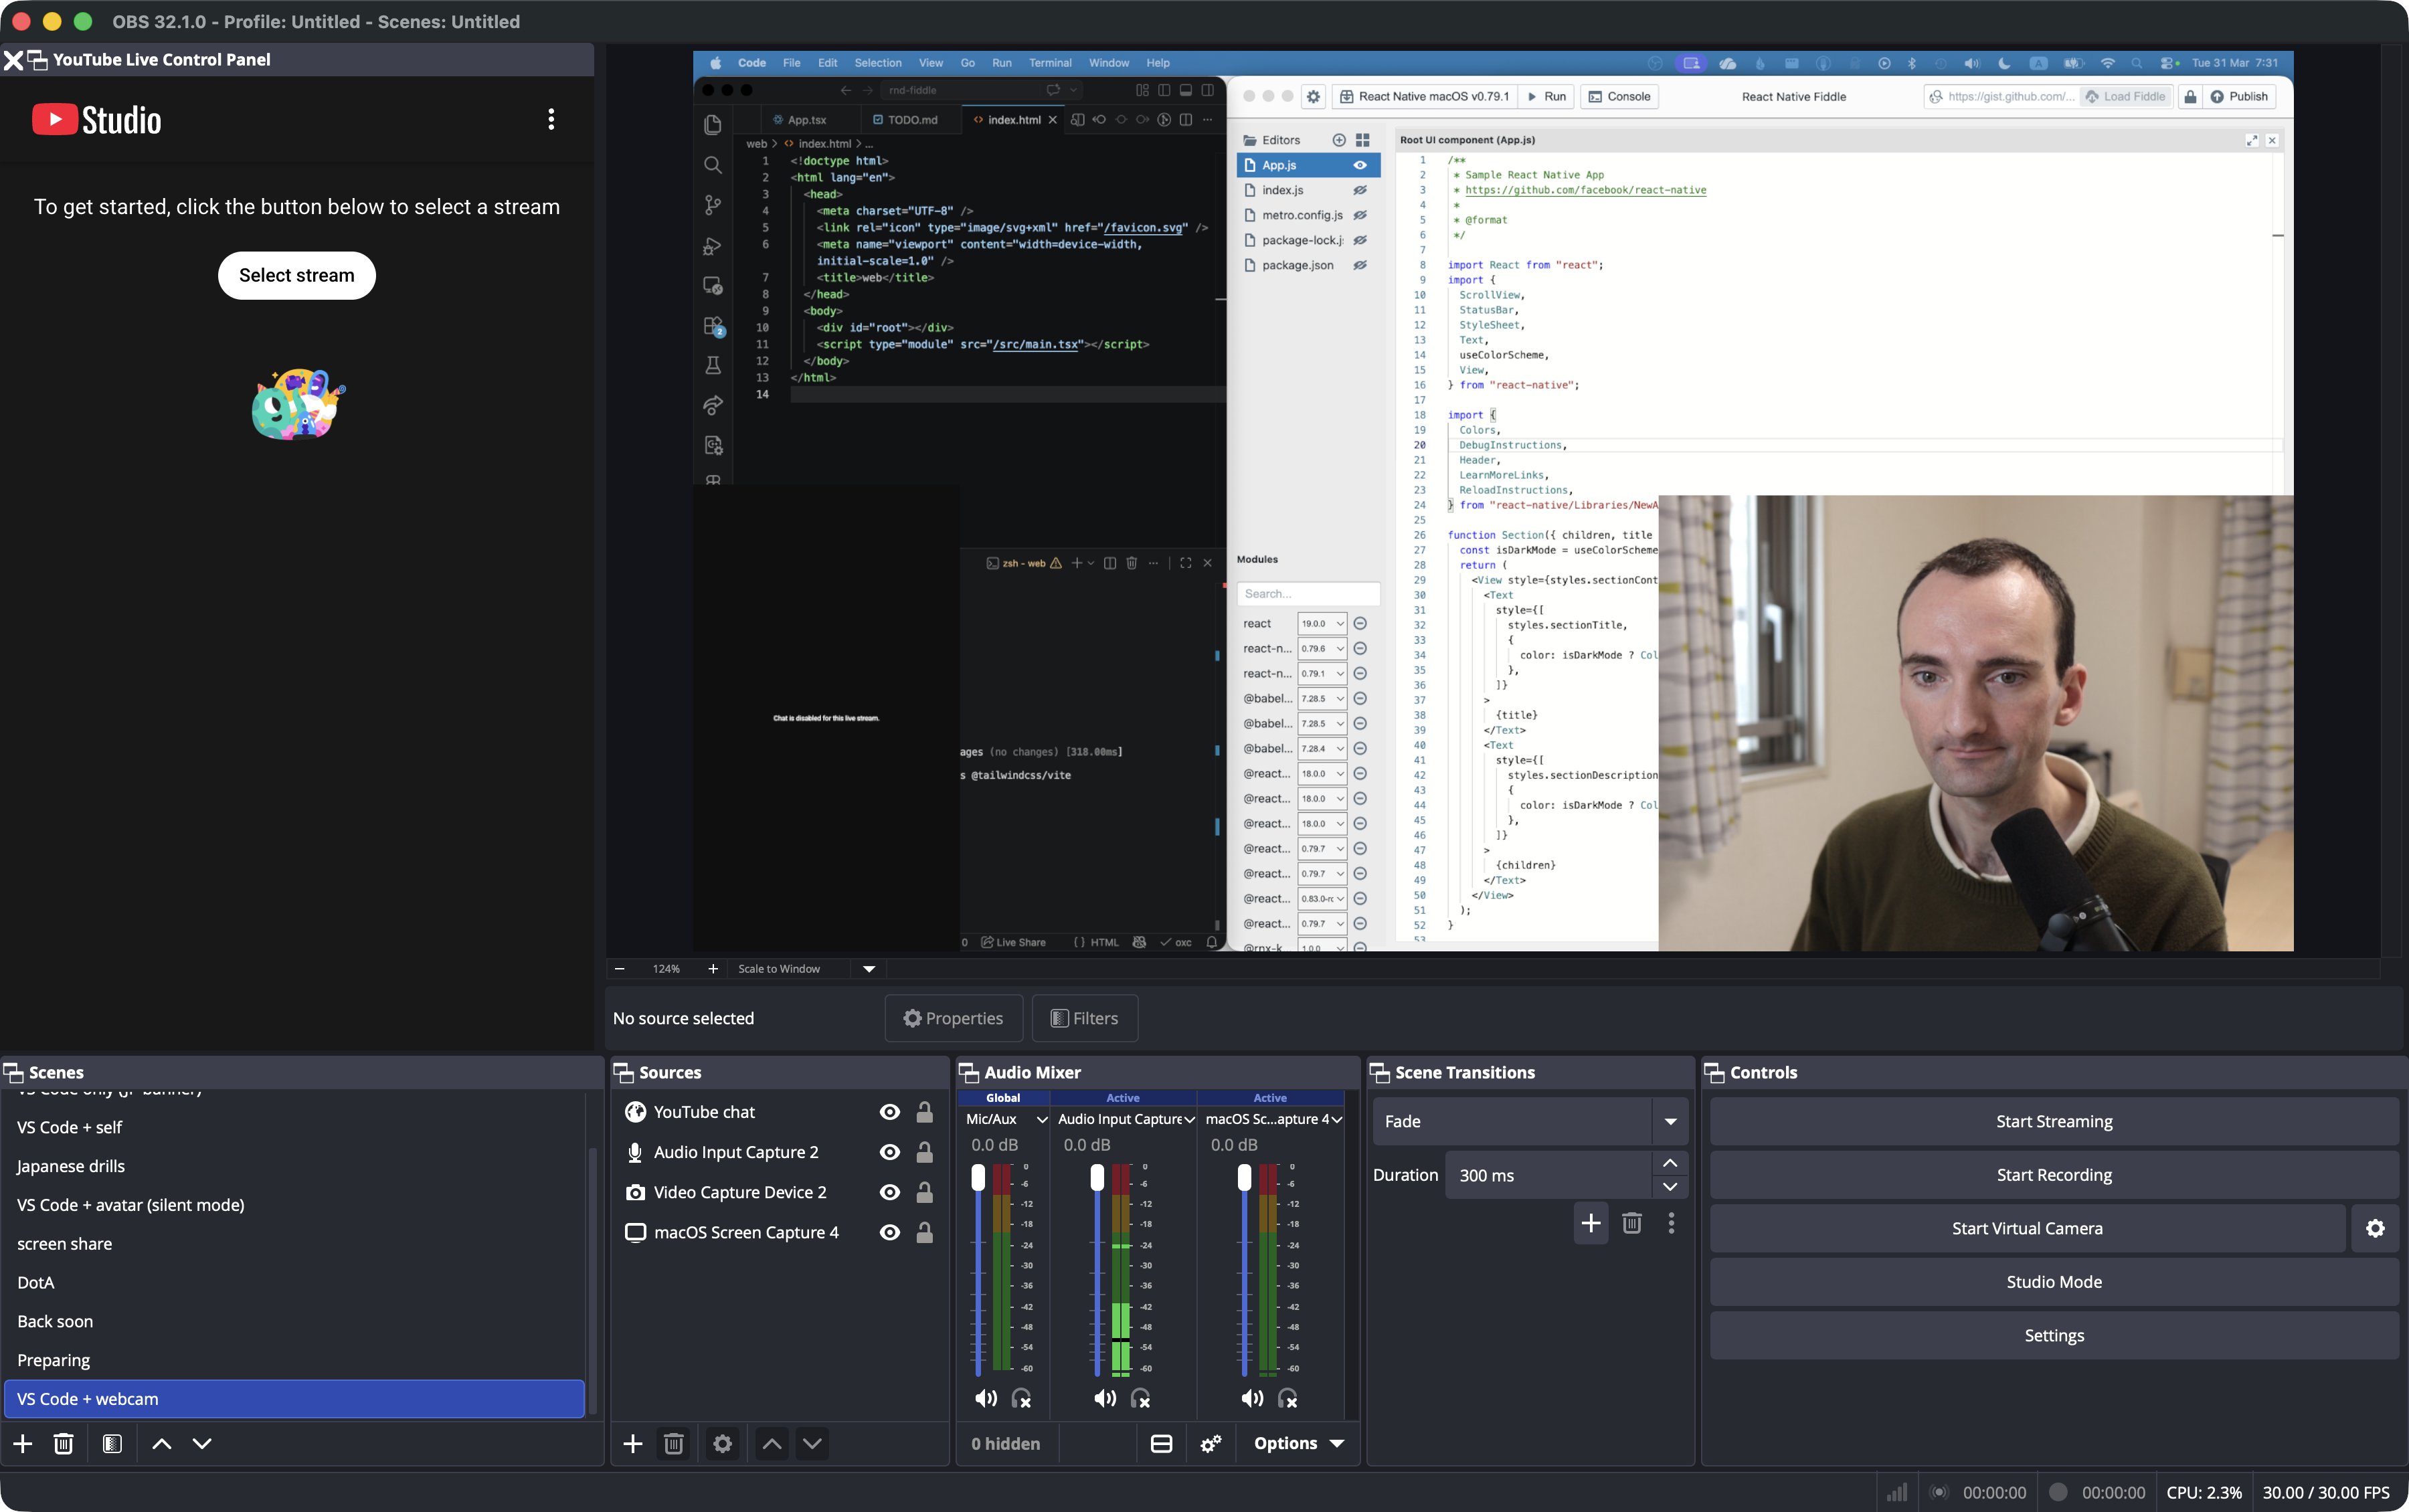Select the Japanese drills scene
The image size is (2409, 1512).
point(294,1166)
